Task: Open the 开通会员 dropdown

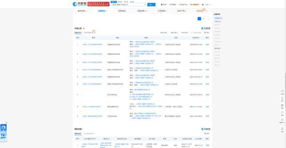Action: pos(195,5)
